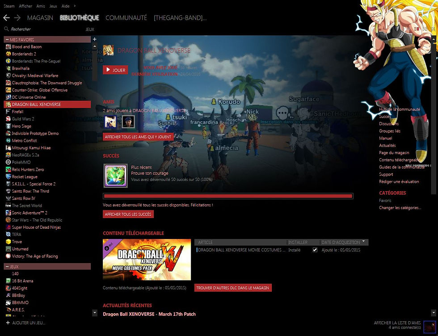Image resolution: width=438 pixels, height=336 pixels.
Task: Click the plus icon beside MES FAVORIS
Action: (x=94, y=39)
